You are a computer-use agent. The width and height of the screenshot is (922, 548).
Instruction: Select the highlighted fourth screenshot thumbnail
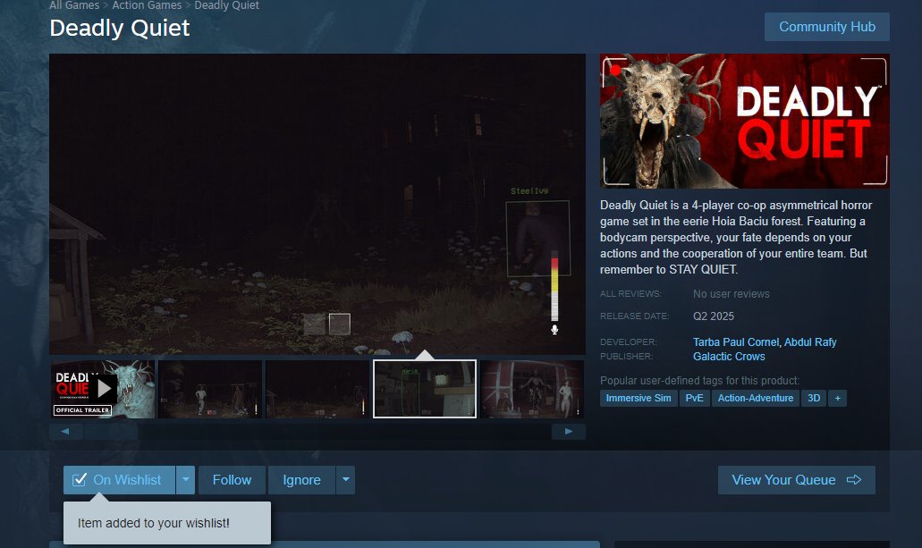point(425,389)
